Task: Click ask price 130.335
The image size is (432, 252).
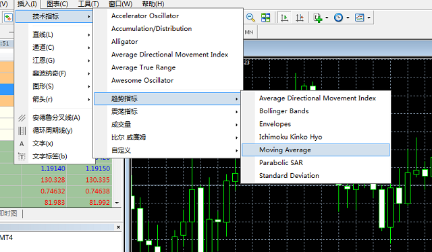Action: coord(97,180)
